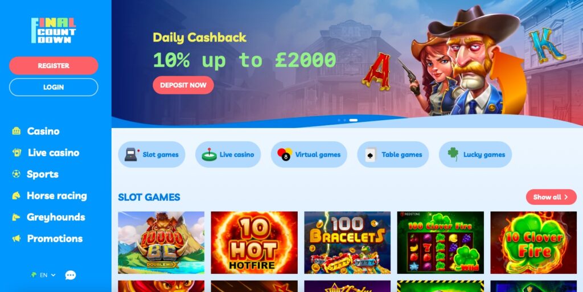Image resolution: width=583 pixels, height=292 pixels.
Task: Select the first banner carousel dot
Action: point(339,120)
